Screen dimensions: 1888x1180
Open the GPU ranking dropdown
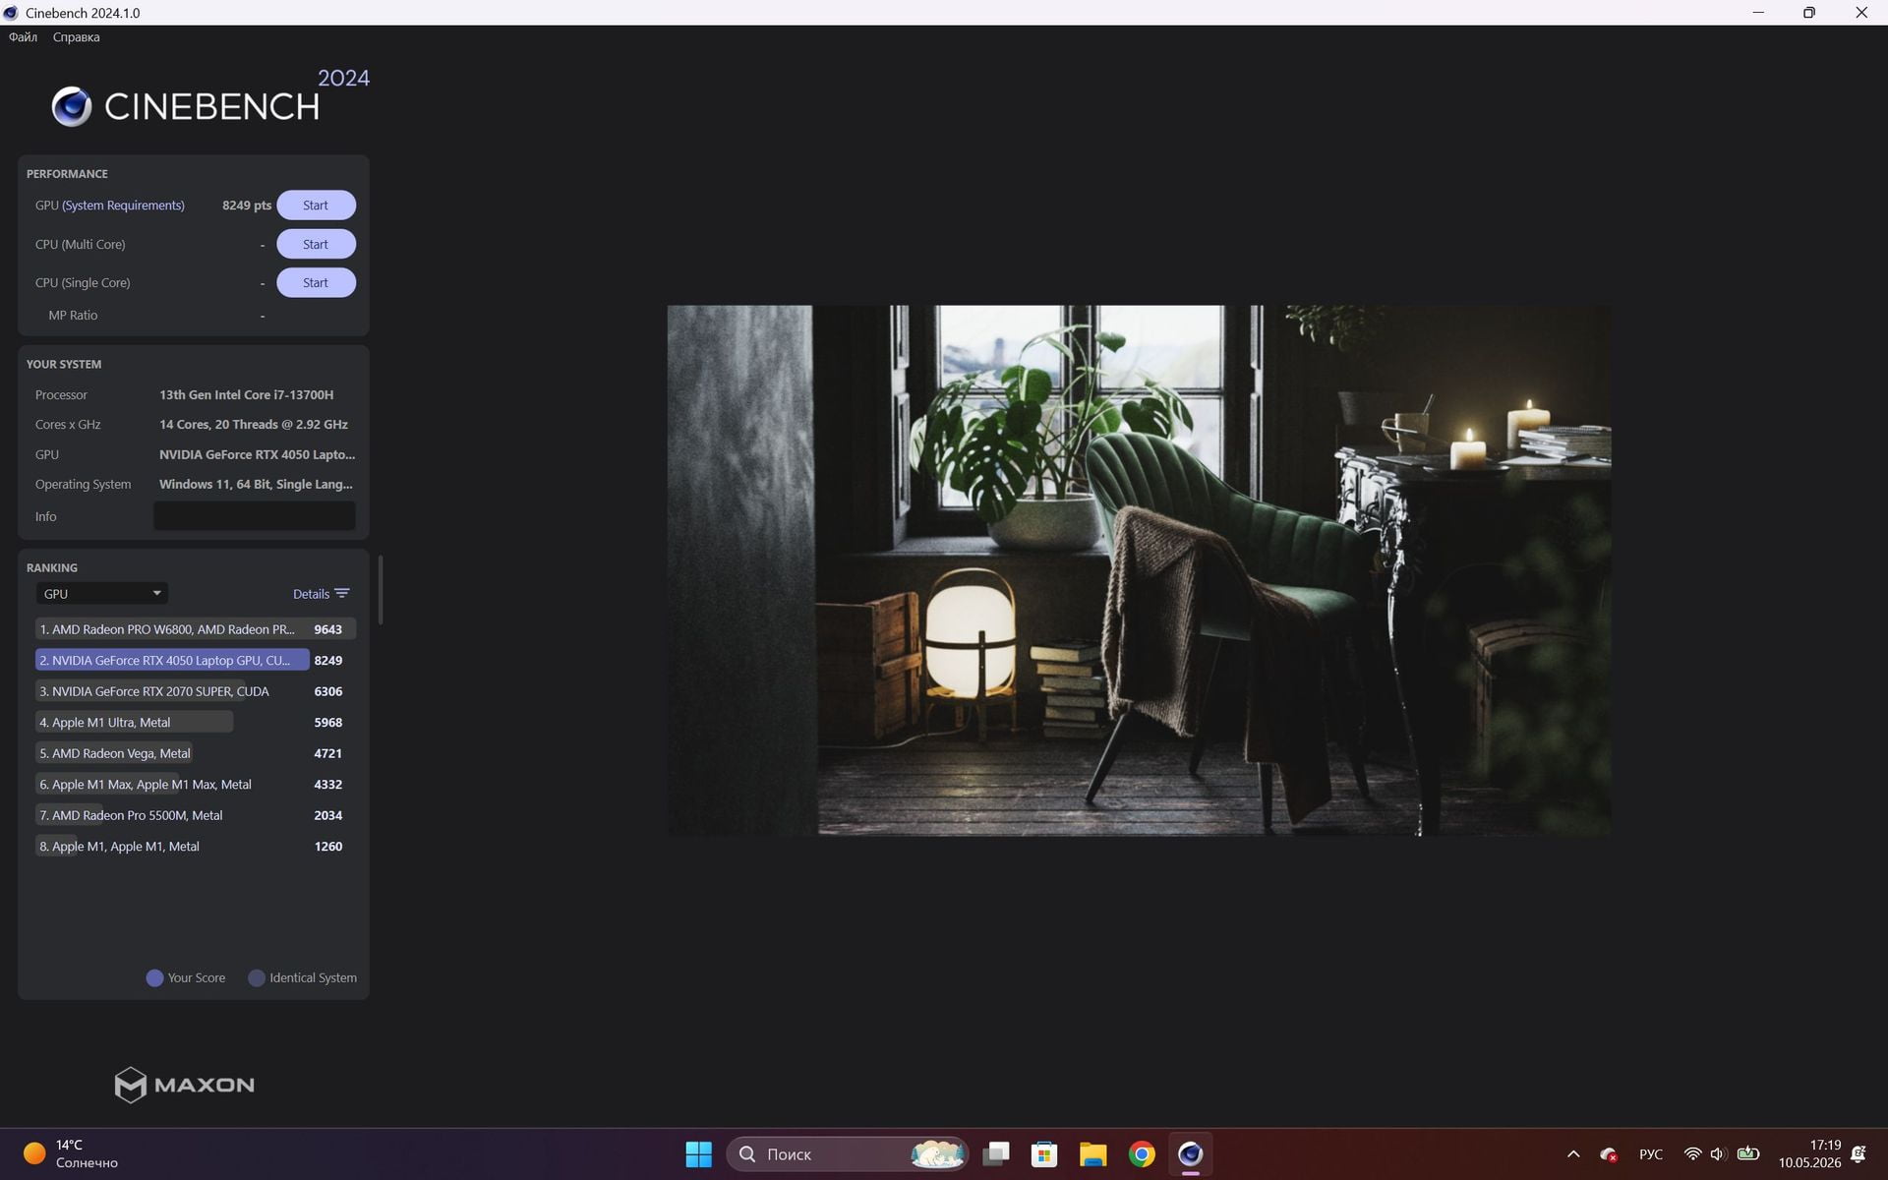(x=102, y=594)
